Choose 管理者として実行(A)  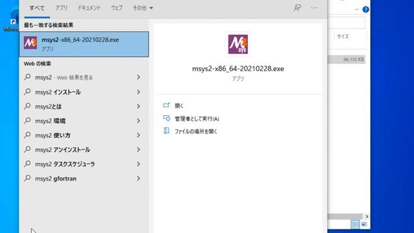[197, 119]
